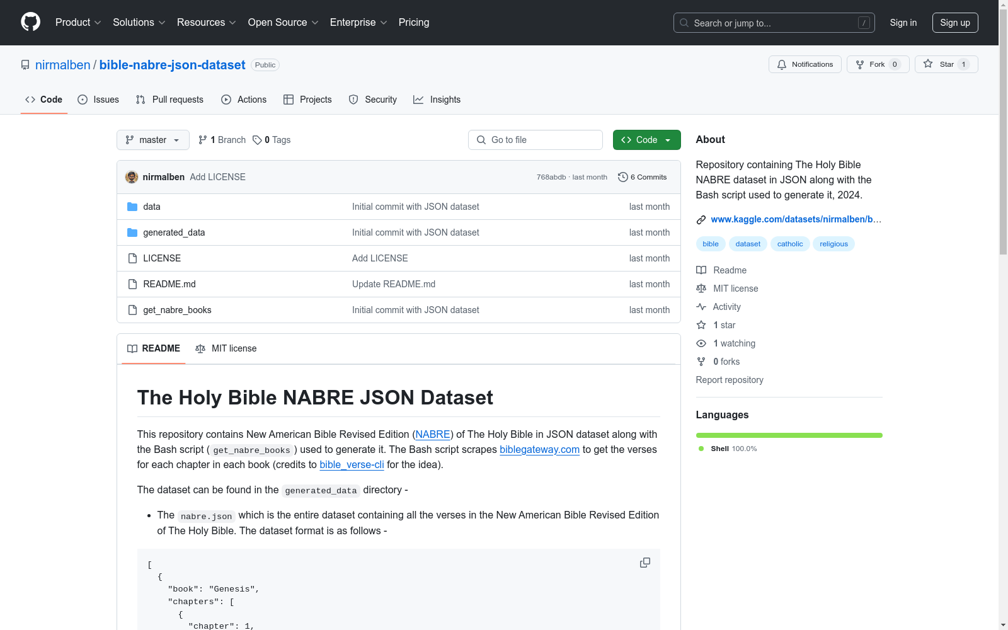Click the LICENSE file icon
This screenshot has height=630, width=1008.
[x=132, y=258]
